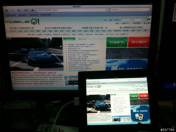Screen dimensions: 176x132
Task: Open the Safari bookmarks book icon
Action: click(26, 10)
